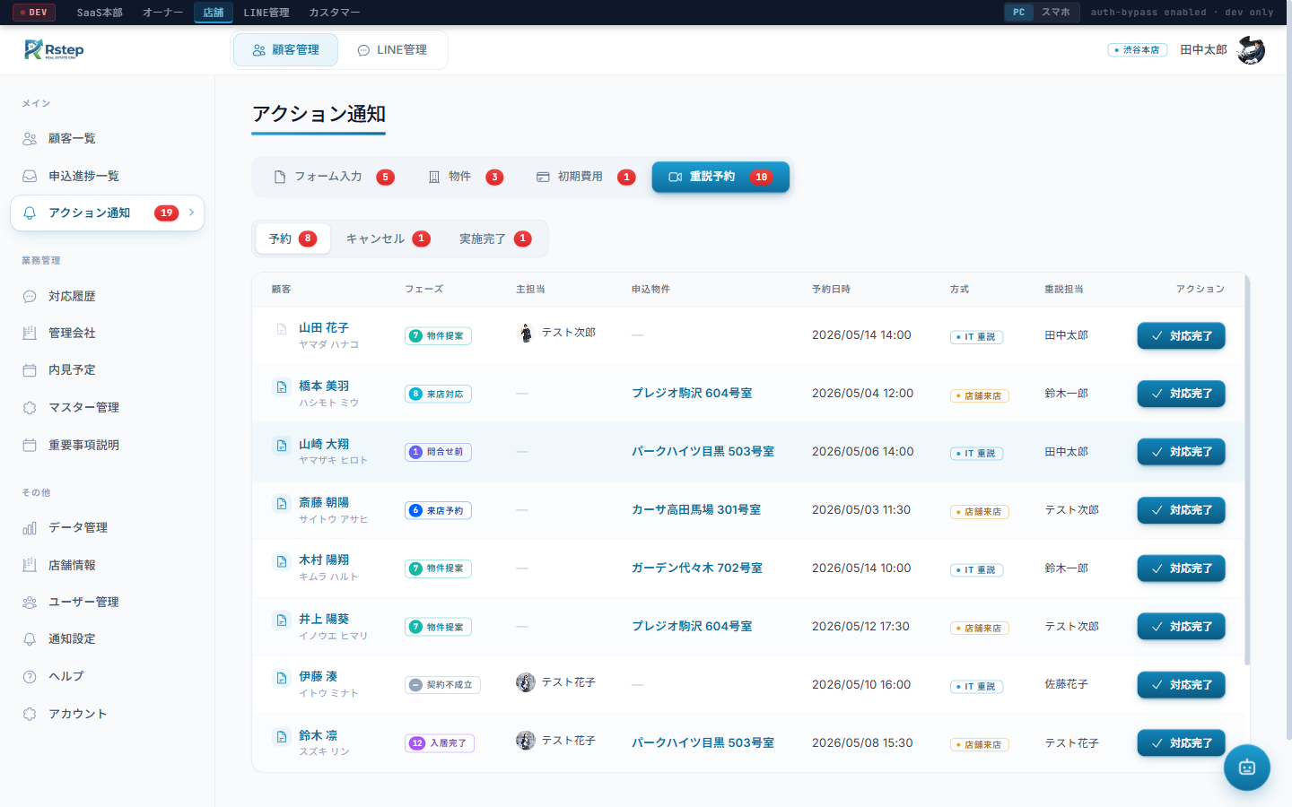Image resolution: width=1292 pixels, height=807 pixels.
Task: Open ユーザー管理 in the sidebar
Action: 108,602
